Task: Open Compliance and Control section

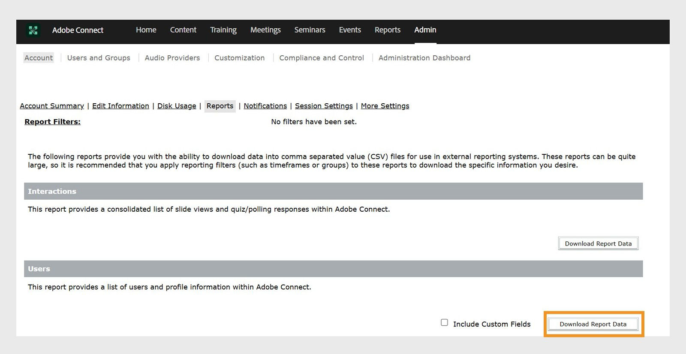Action: pyautogui.click(x=322, y=58)
